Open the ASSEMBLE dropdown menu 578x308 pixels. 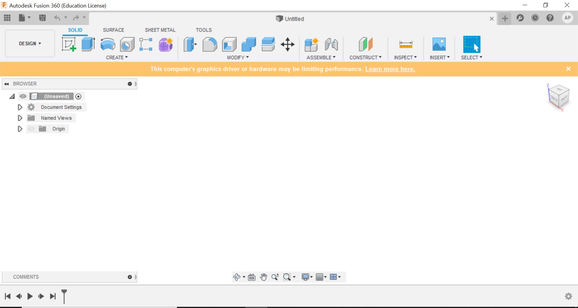click(x=321, y=57)
